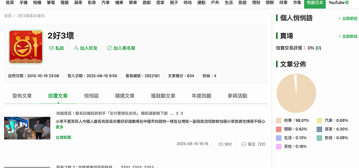
Task: Click 立即前往 next to 個人悄悄話
Action: pyautogui.click(x=348, y=19)
